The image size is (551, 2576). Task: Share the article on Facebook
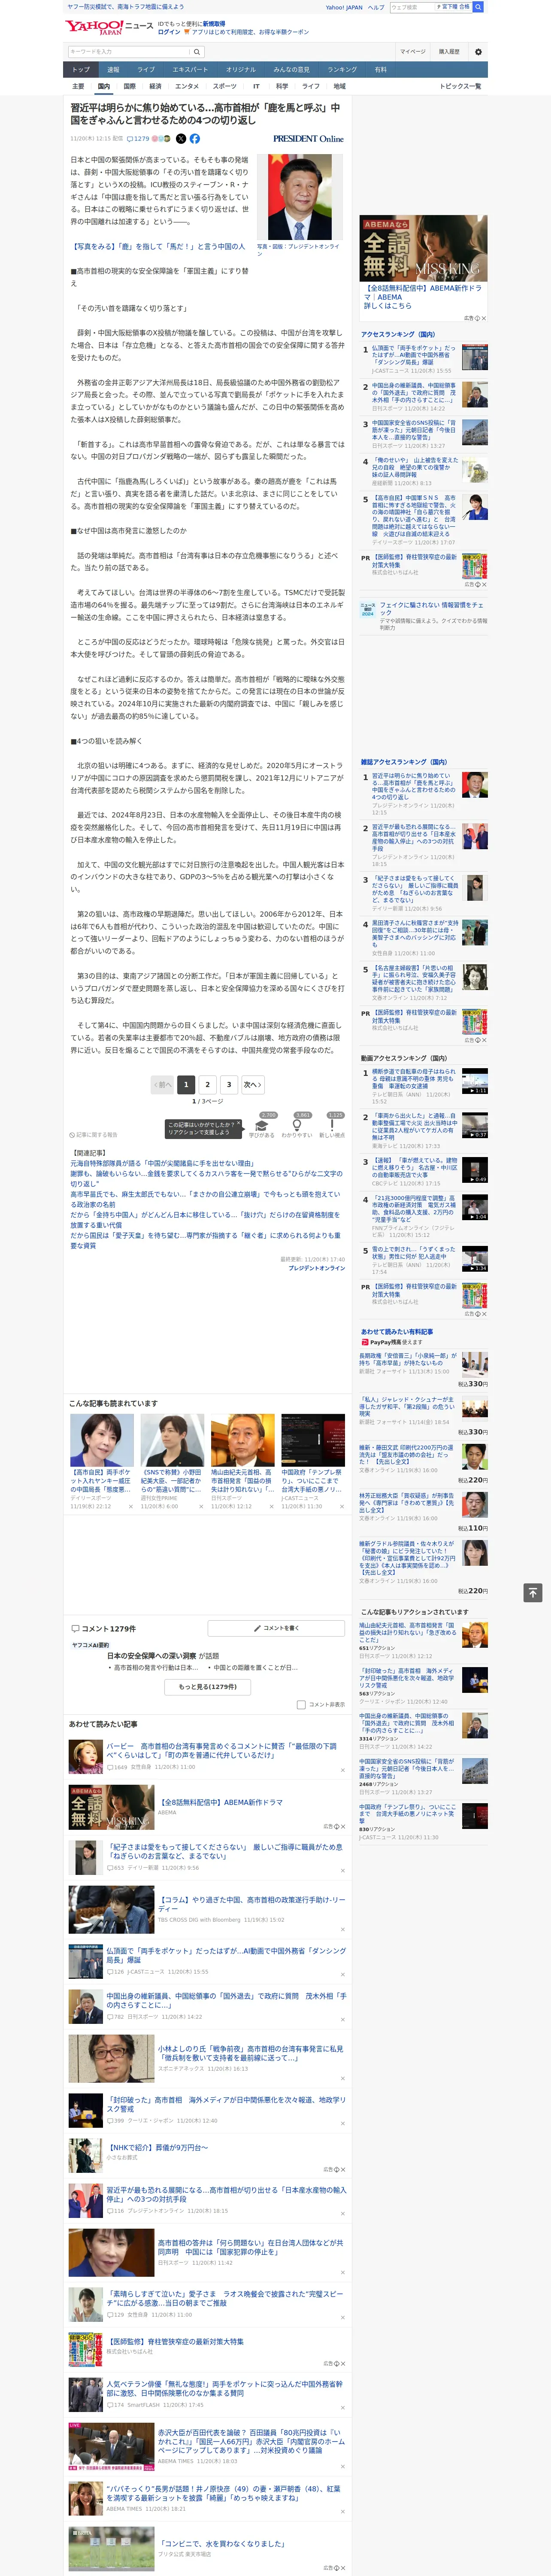(x=195, y=139)
